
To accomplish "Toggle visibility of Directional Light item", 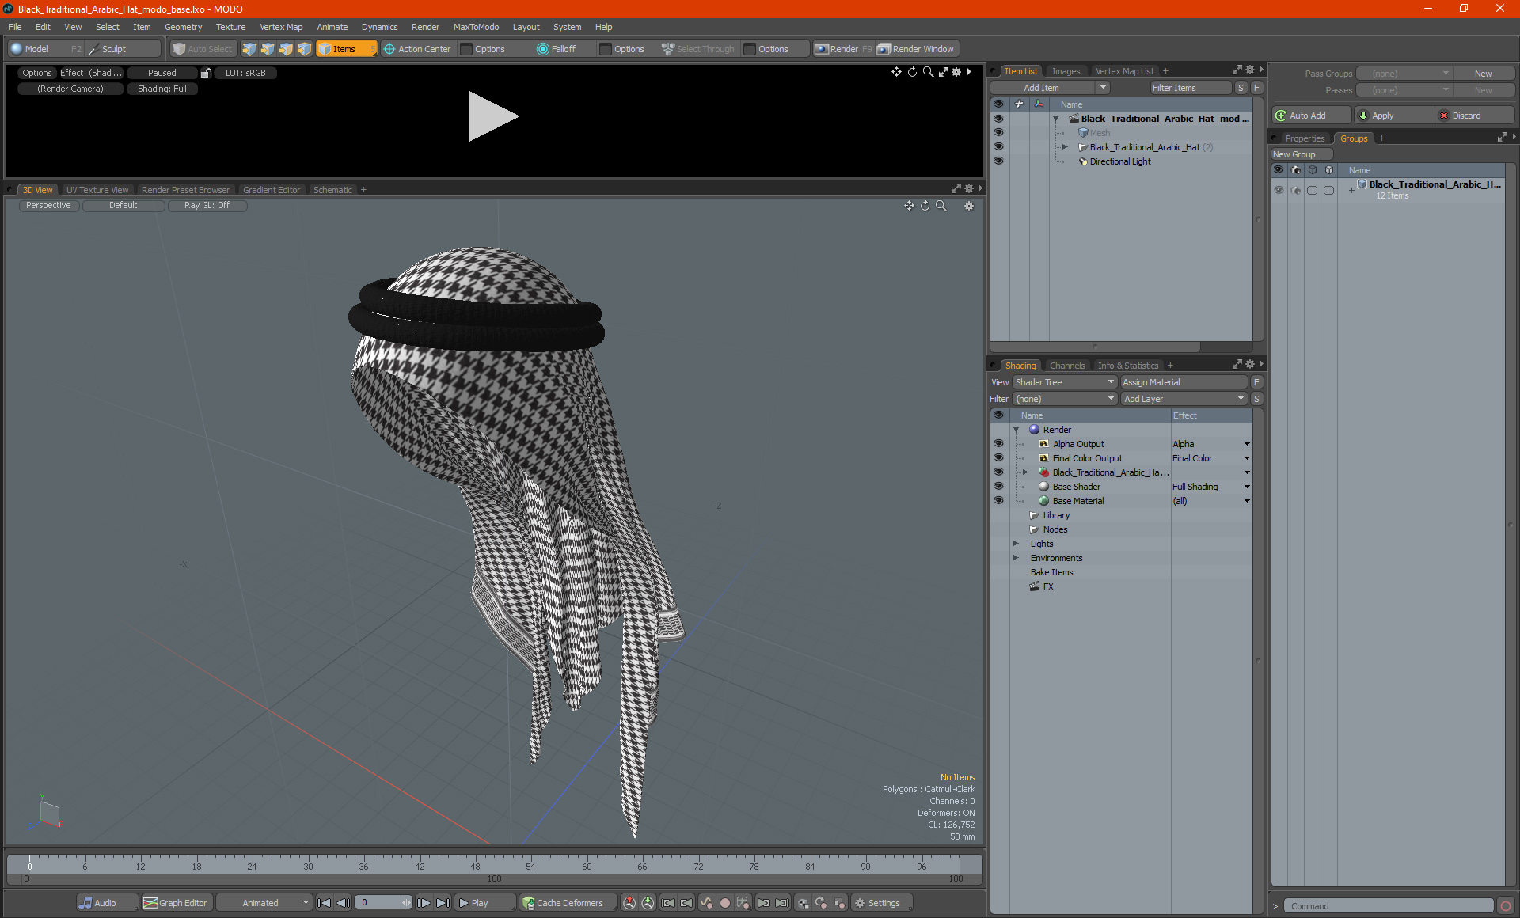I will pos(998,161).
